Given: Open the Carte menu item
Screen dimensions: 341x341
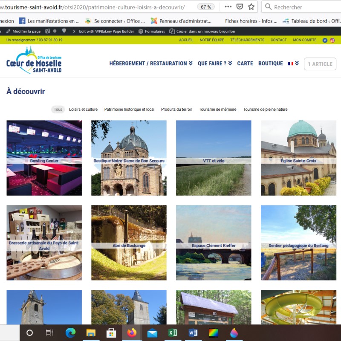Looking at the screenshot, I should click(245, 64).
